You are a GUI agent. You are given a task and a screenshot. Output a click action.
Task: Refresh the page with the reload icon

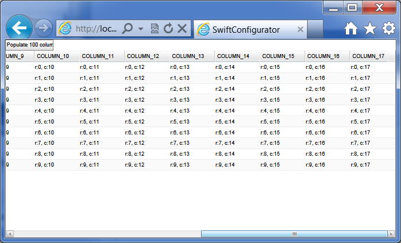pyautogui.click(x=168, y=29)
